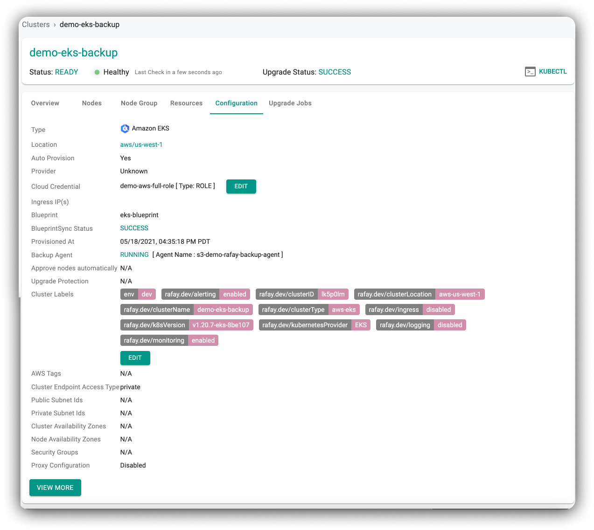Go to the Node Group tab
The width and height of the screenshot is (594, 530).
pos(139,103)
